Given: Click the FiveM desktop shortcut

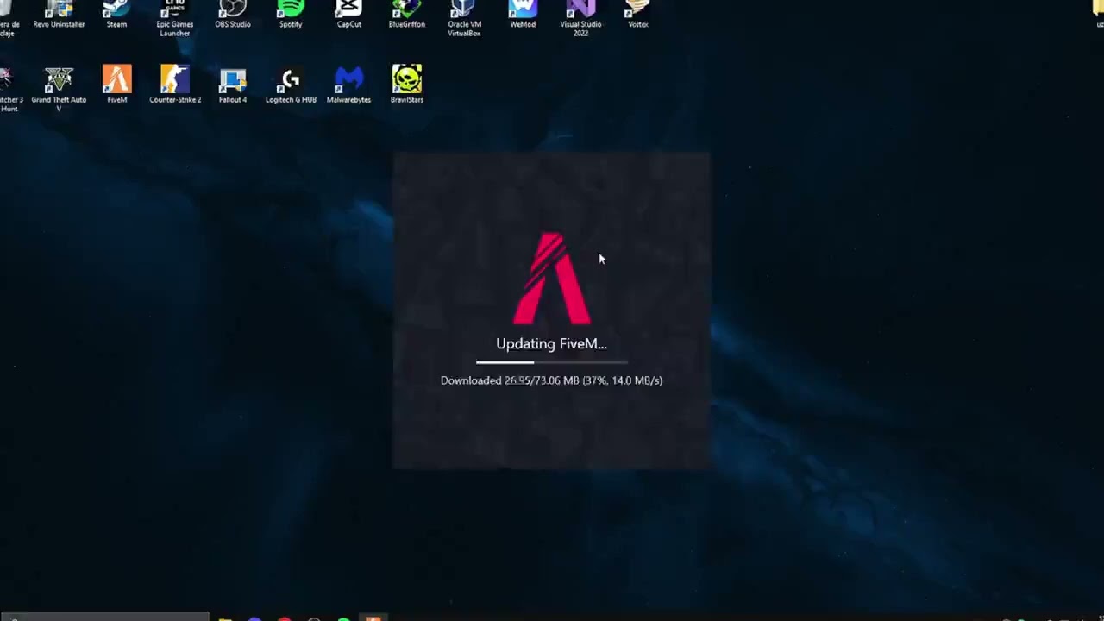Looking at the screenshot, I should (x=116, y=85).
